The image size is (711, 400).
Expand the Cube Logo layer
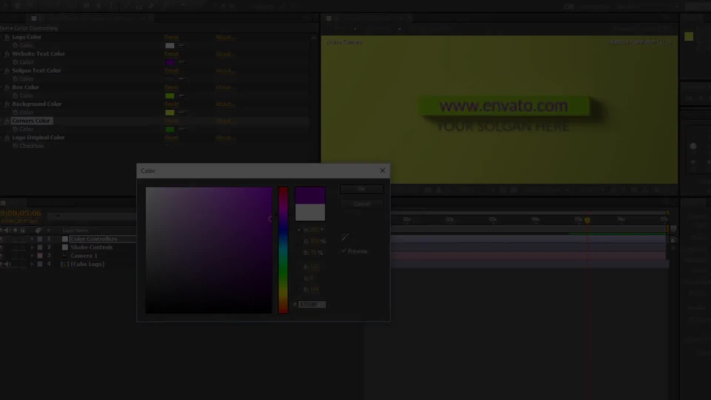32,264
